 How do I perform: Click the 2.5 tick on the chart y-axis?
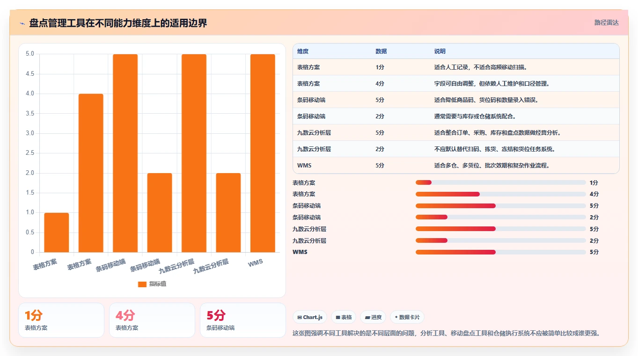pyautogui.click(x=30, y=153)
